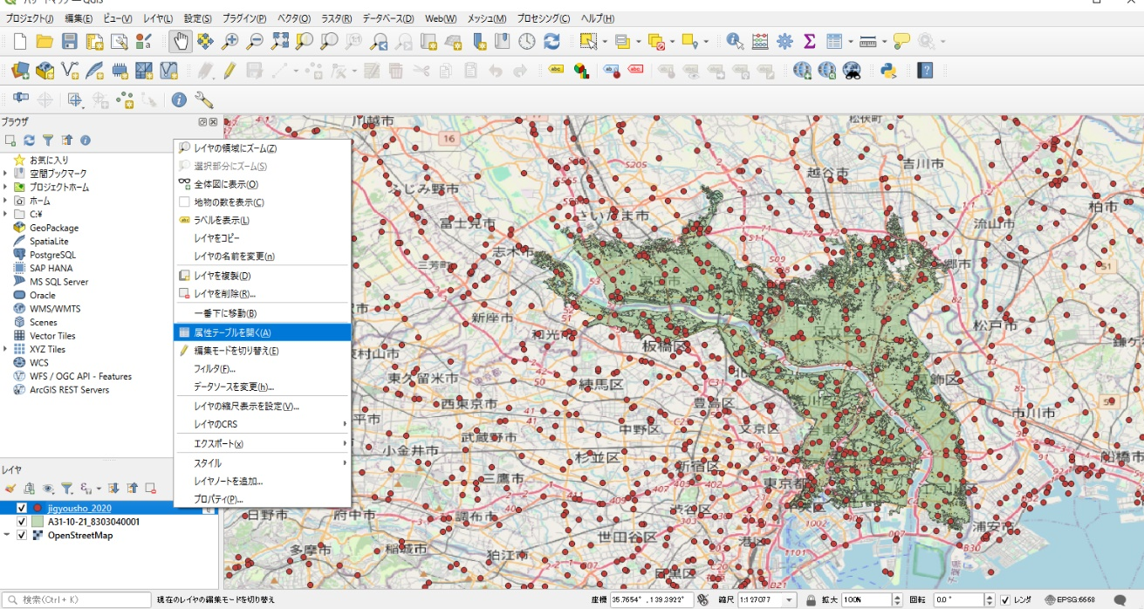The image size is (1144, 609).
Task: Open attribute table icon dropdown arrow
Action: pos(850,41)
